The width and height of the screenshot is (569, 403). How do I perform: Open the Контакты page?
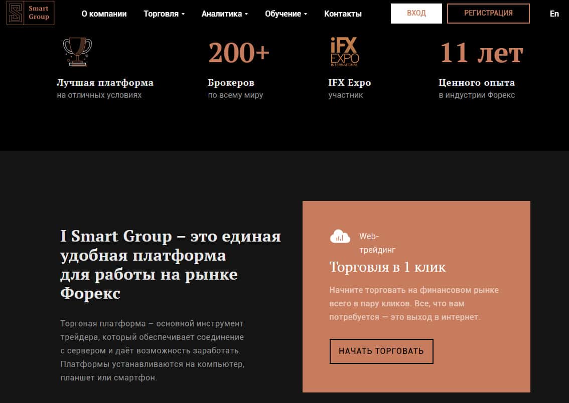(343, 14)
